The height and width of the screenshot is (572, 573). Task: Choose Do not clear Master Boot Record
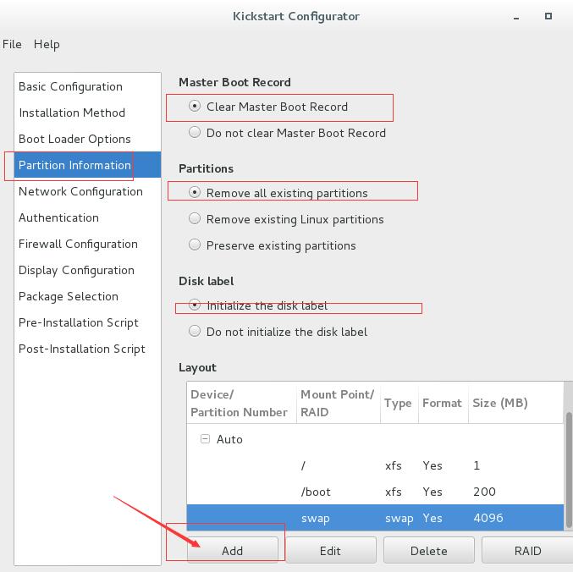click(x=195, y=132)
